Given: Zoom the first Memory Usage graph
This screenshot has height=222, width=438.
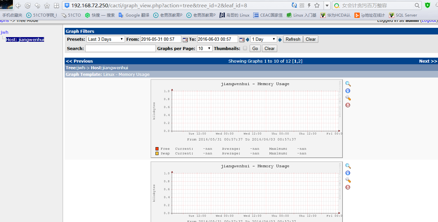Looking at the screenshot, I should (x=348, y=84).
